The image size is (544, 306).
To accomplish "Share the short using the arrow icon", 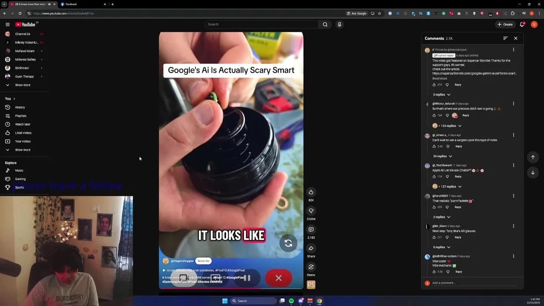I will [311, 248].
